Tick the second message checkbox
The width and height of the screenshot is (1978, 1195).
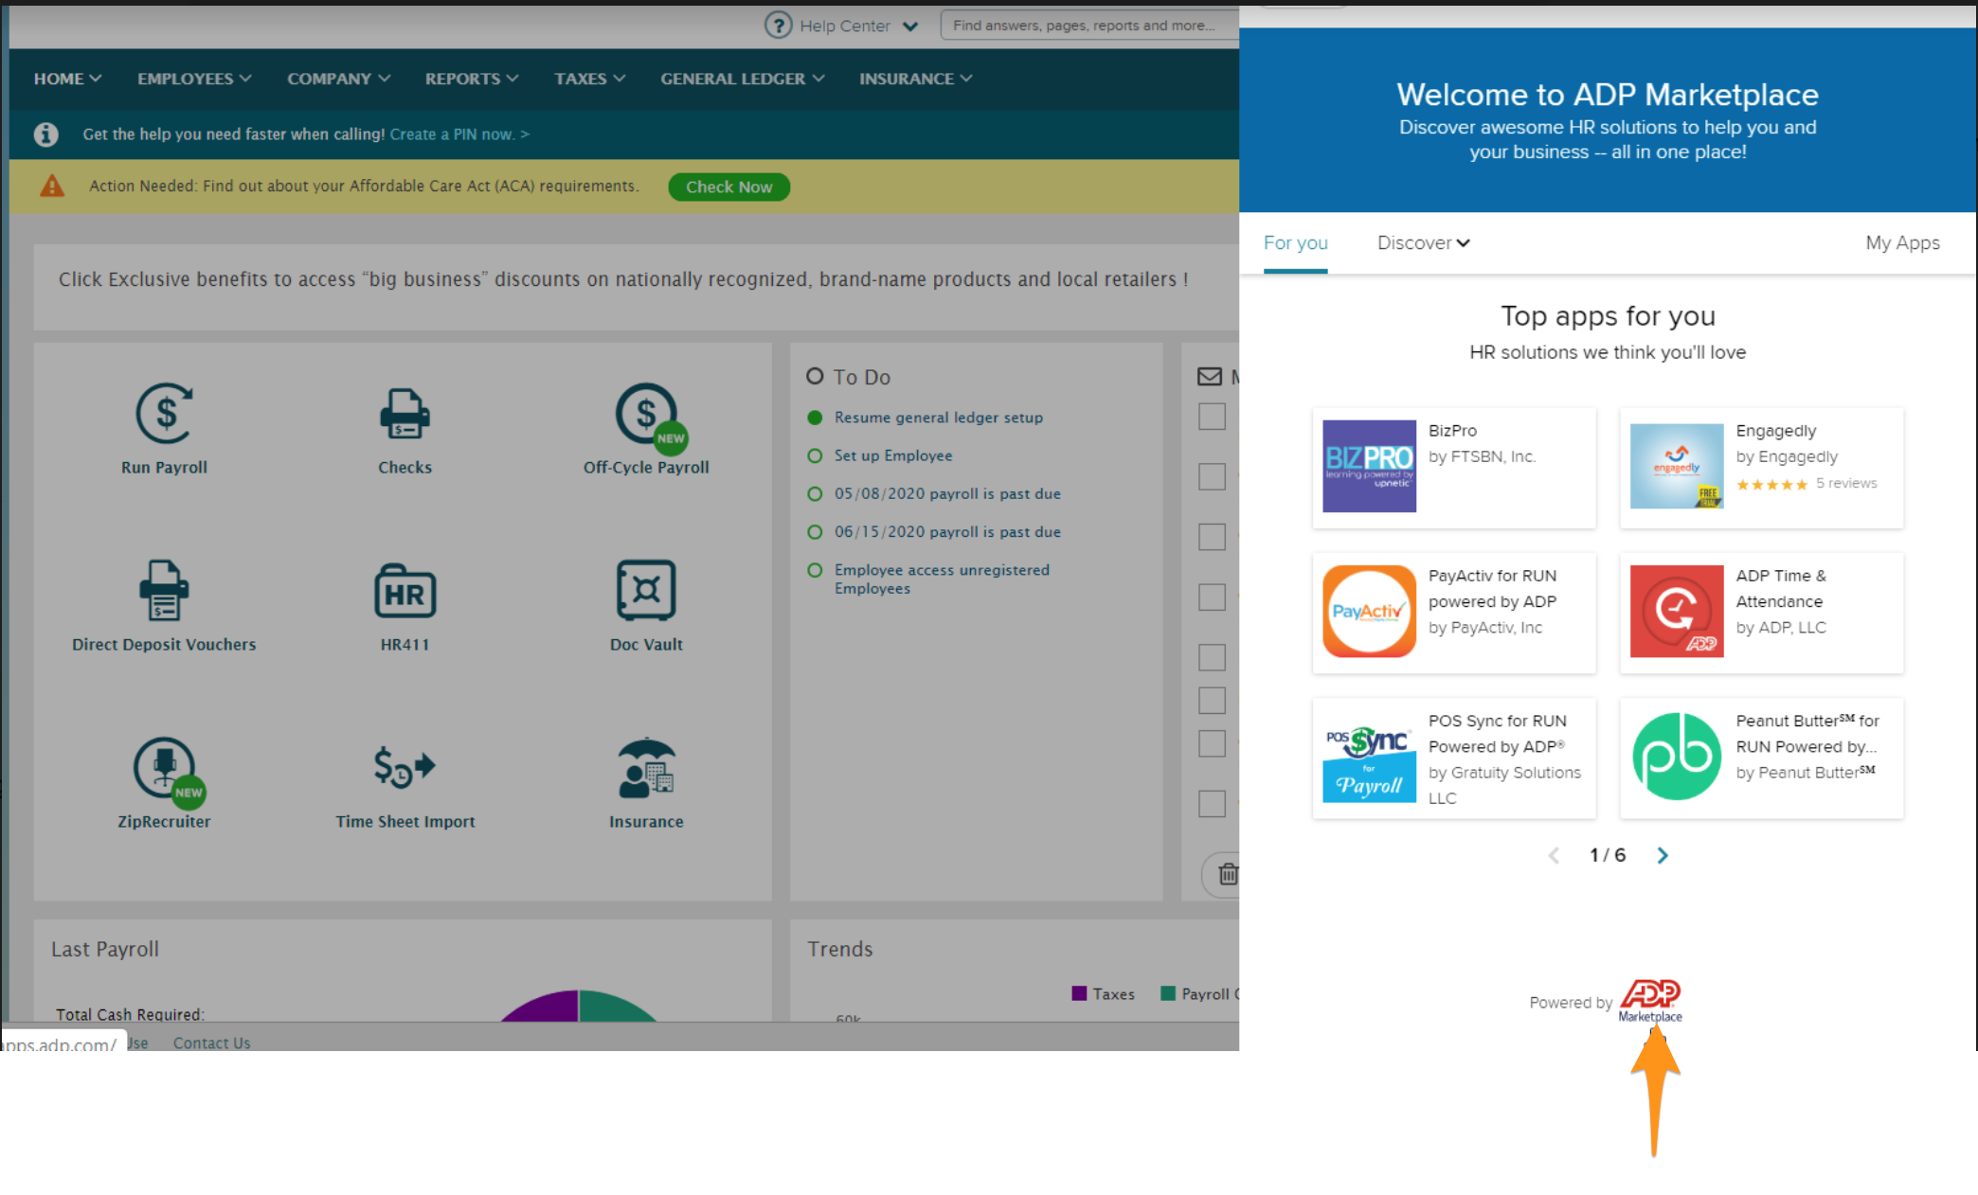pyautogui.click(x=1212, y=476)
